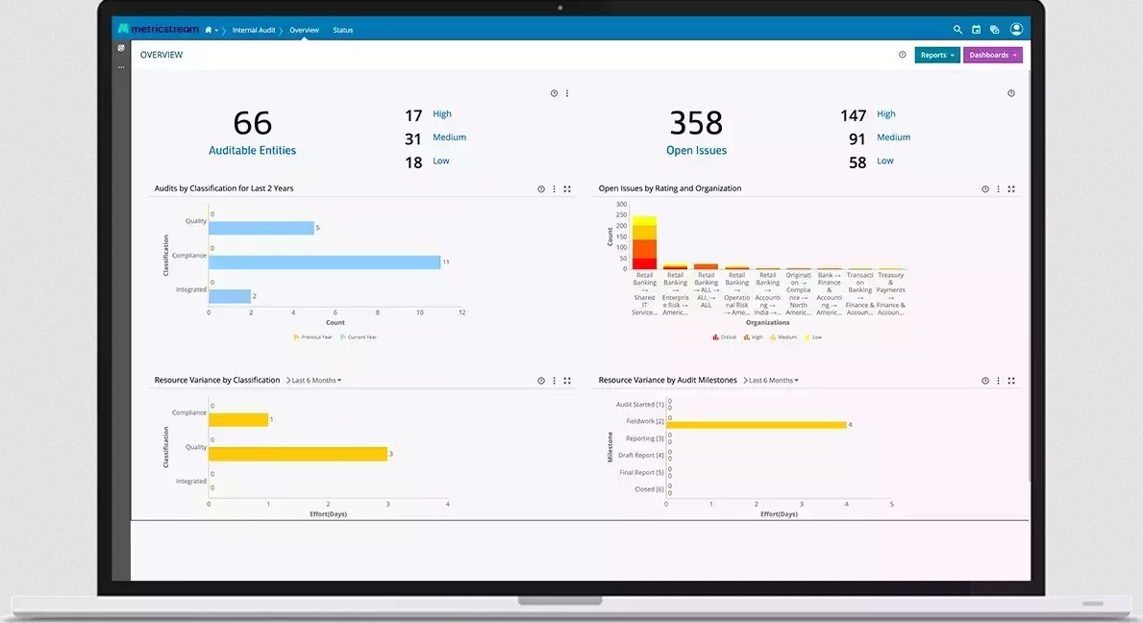
Task: Click the tall stacked bar for Retail Banking Shared IT Services
Action: [644, 242]
